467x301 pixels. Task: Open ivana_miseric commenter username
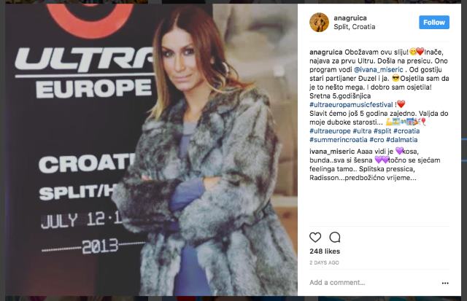332,152
